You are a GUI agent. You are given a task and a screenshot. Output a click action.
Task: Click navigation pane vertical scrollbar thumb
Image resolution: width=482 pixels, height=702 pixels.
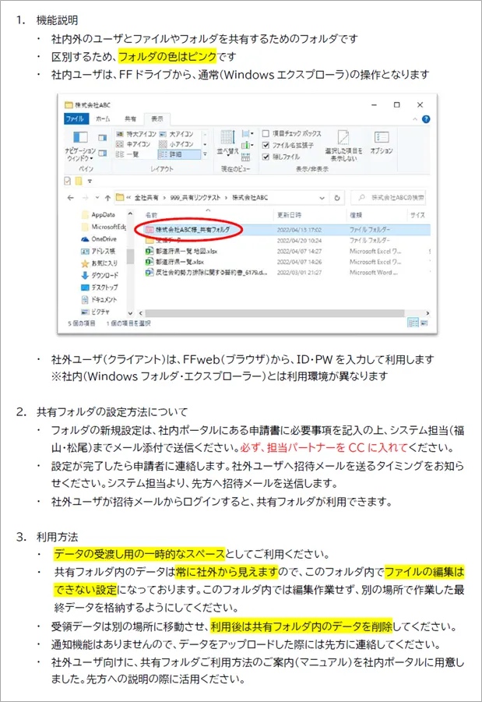(130, 256)
